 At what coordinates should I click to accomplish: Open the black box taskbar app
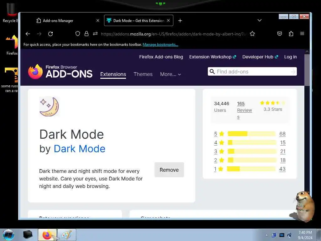[28, 235]
